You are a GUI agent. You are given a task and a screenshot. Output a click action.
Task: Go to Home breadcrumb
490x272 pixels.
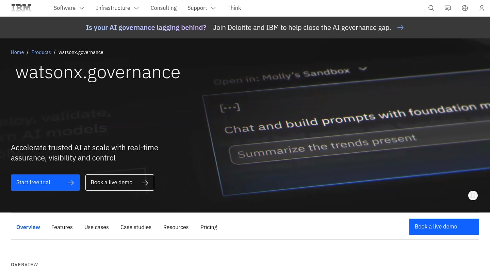[17, 52]
